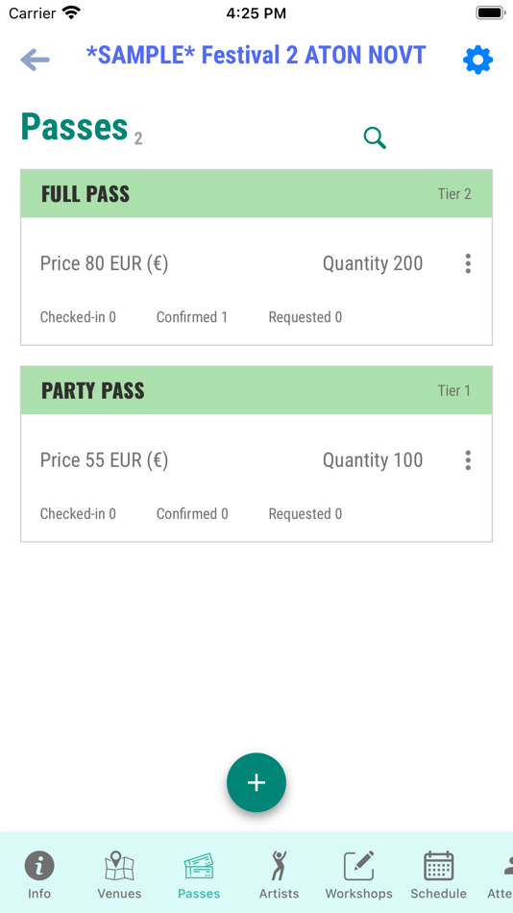Open settings via the gear icon

(478, 60)
